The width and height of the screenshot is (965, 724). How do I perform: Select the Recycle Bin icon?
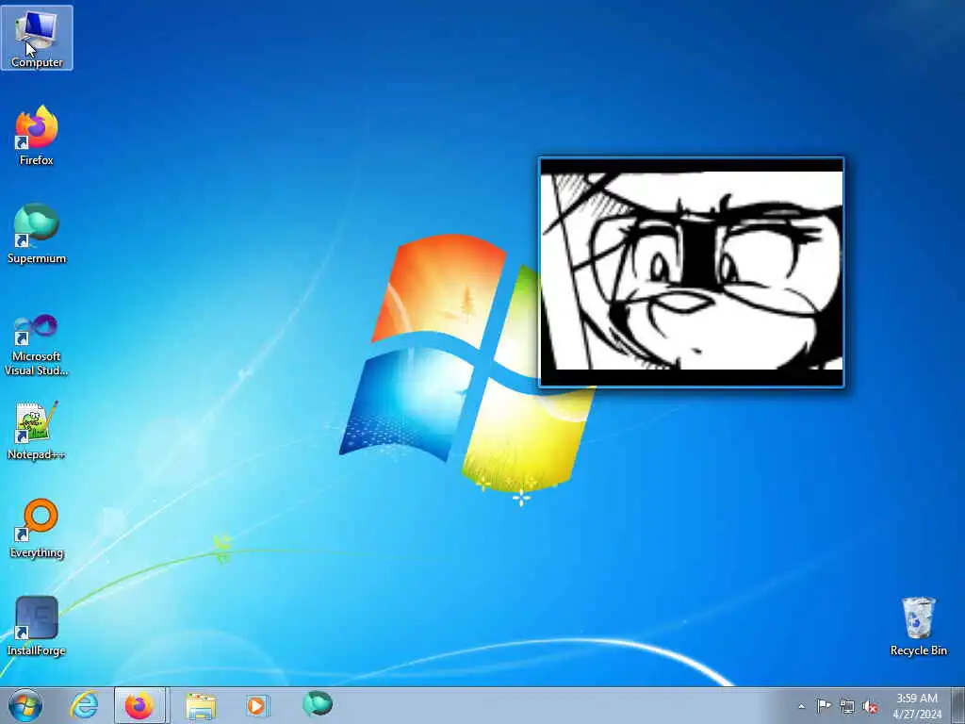point(918,626)
